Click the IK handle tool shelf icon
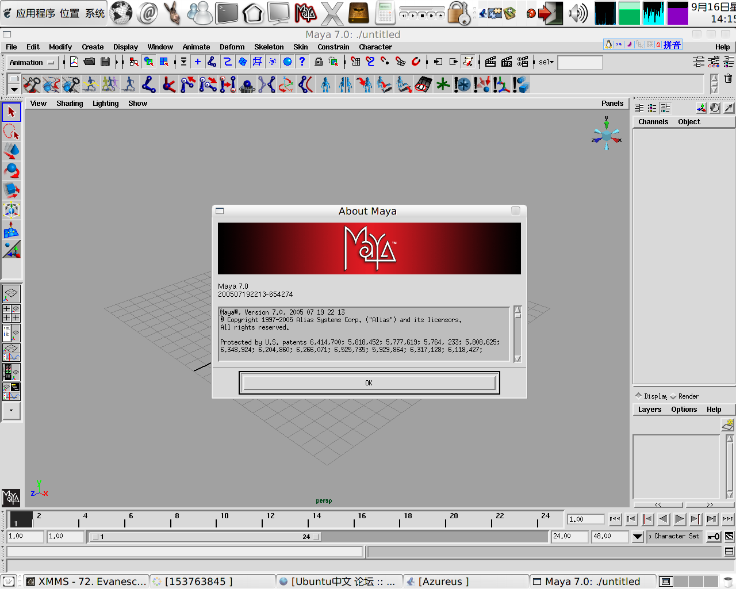The image size is (736, 589). pyautogui.click(x=168, y=85)
